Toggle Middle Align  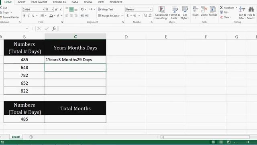pos(71,9)
